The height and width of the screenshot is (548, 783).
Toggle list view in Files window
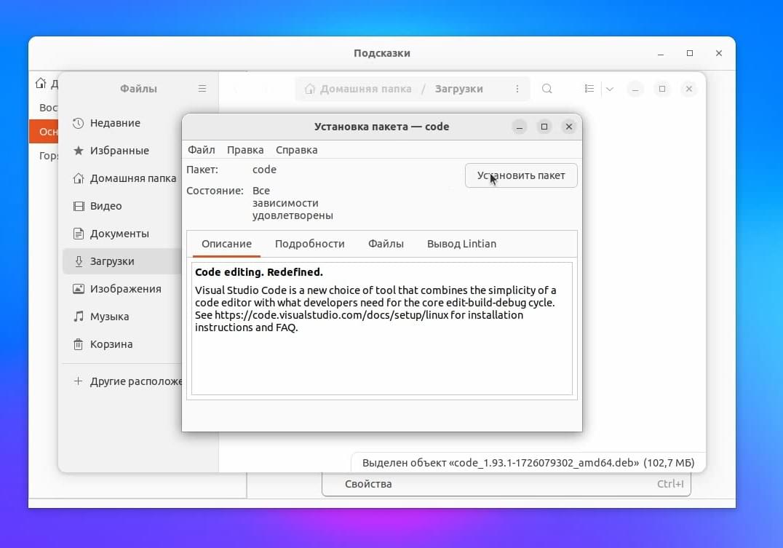(x=589, y=88)
